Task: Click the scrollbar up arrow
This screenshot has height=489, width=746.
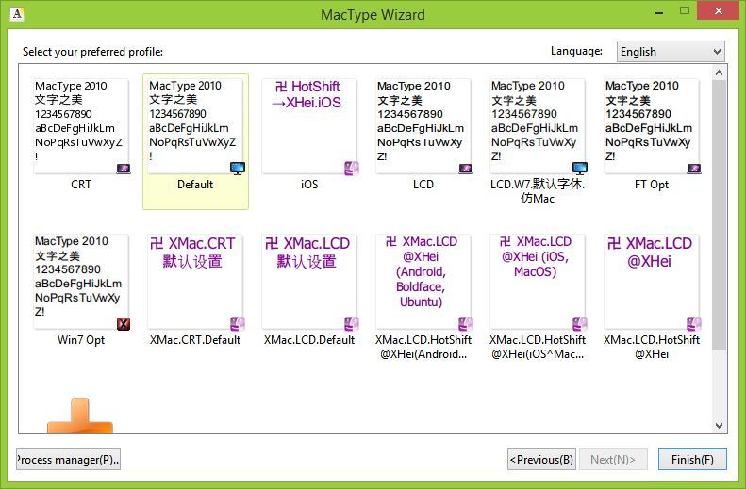Action: (x=719, y=73)
